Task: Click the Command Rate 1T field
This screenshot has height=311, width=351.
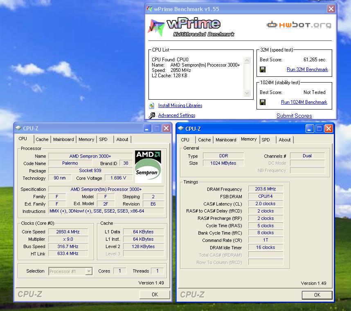Action: 265,240
